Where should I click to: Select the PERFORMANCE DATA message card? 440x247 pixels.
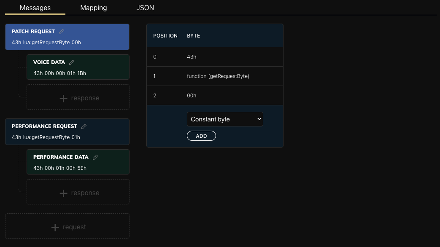click(x=78, y=161)
